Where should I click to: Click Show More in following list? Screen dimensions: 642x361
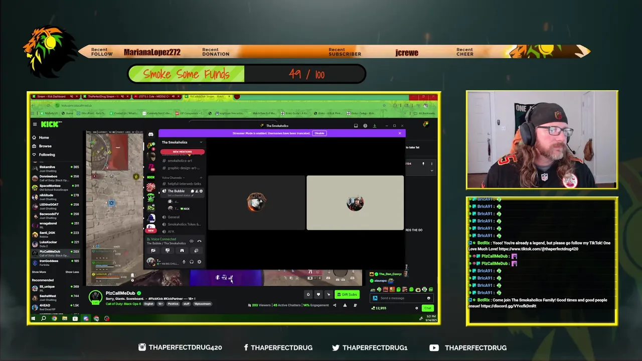point(39,272)
